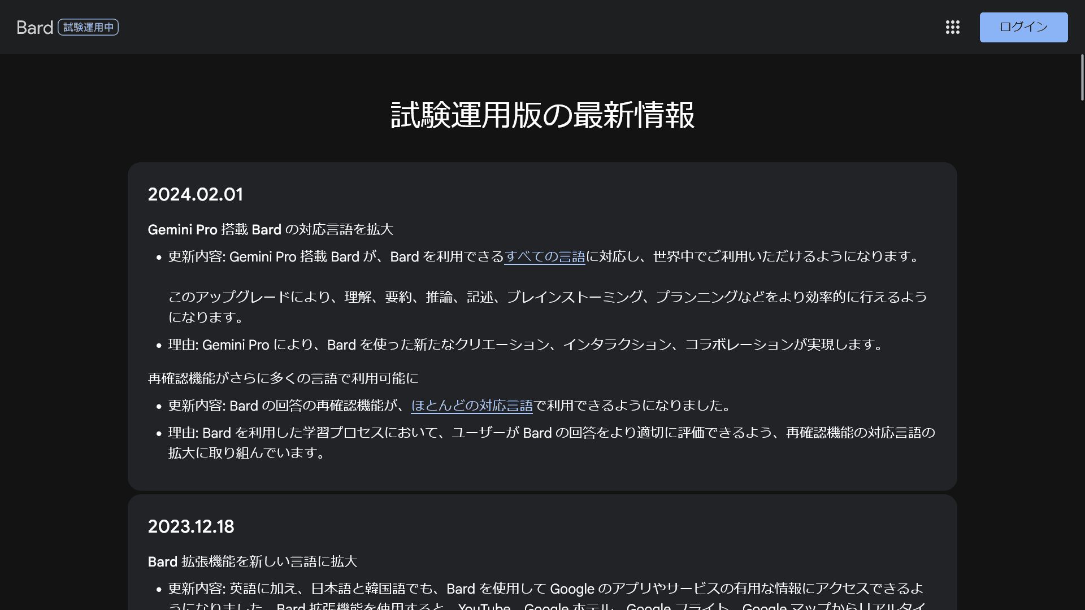Sign in with the ログイン button
Image resolution: width=1085 pixels, height=610 pixels.
(1023, 27)
